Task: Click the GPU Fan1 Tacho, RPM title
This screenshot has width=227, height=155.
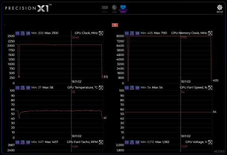Action: (x=82, y=142)
